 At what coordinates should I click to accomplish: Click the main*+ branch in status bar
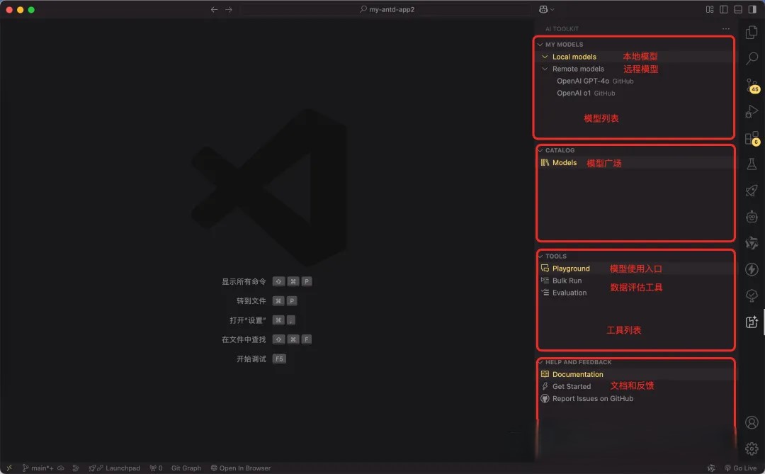coord(38,468)
